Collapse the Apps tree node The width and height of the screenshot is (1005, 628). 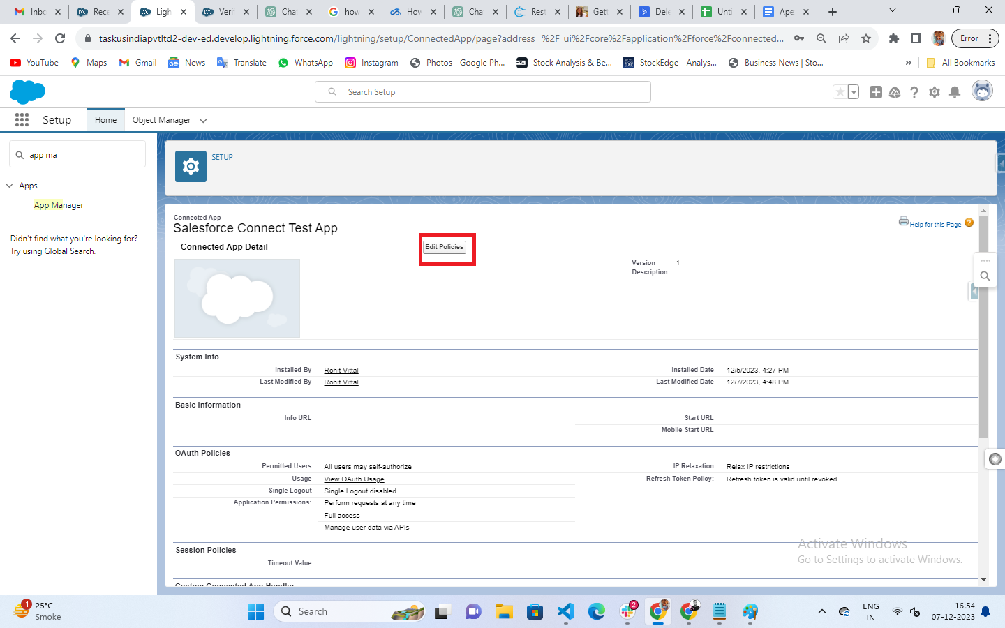[x=10, y=186]
